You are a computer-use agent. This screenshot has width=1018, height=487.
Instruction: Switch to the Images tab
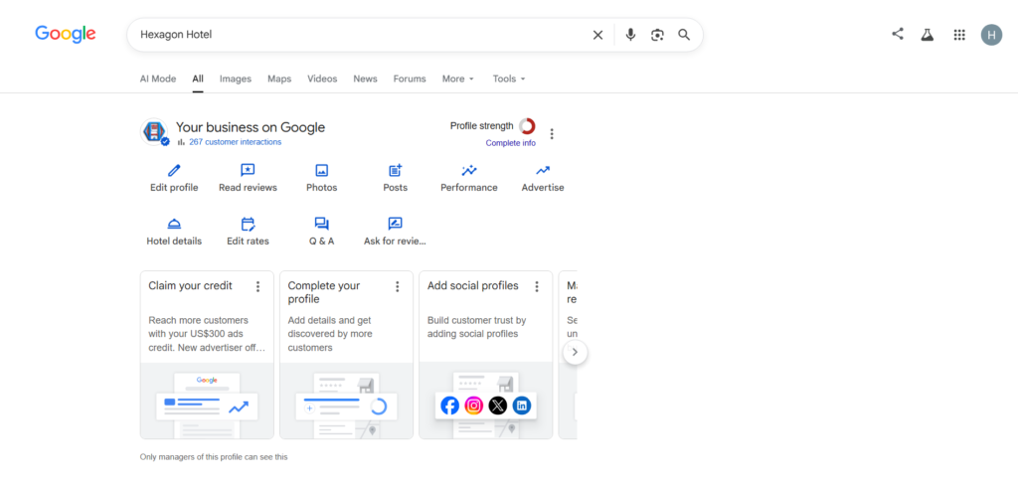(235, 79)
